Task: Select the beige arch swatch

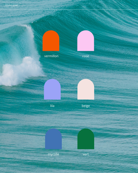Action: [x=86, y=89]
